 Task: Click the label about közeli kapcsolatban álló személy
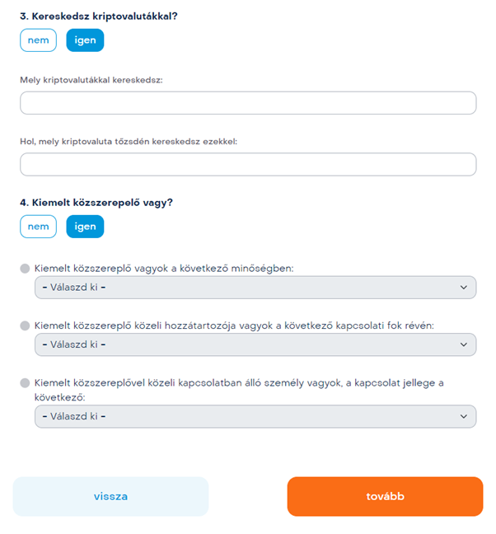point(239,390)
